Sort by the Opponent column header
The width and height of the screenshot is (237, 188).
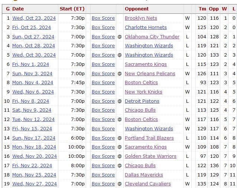pos(137,9)
